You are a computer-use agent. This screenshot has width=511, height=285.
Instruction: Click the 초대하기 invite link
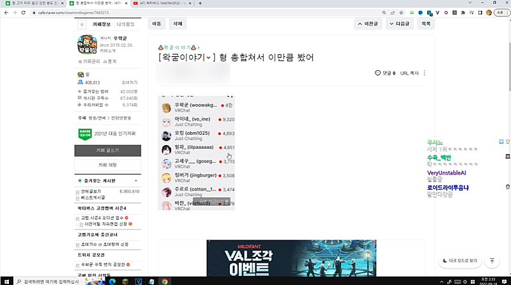130,82
